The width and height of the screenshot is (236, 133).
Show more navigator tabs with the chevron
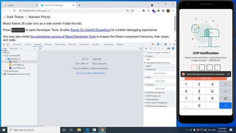[x=21, y=48]
